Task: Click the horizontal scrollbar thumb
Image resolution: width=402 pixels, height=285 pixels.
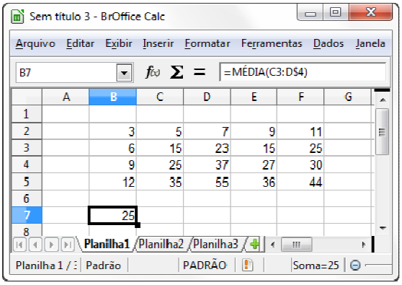Action: click(x=297, y=245)
